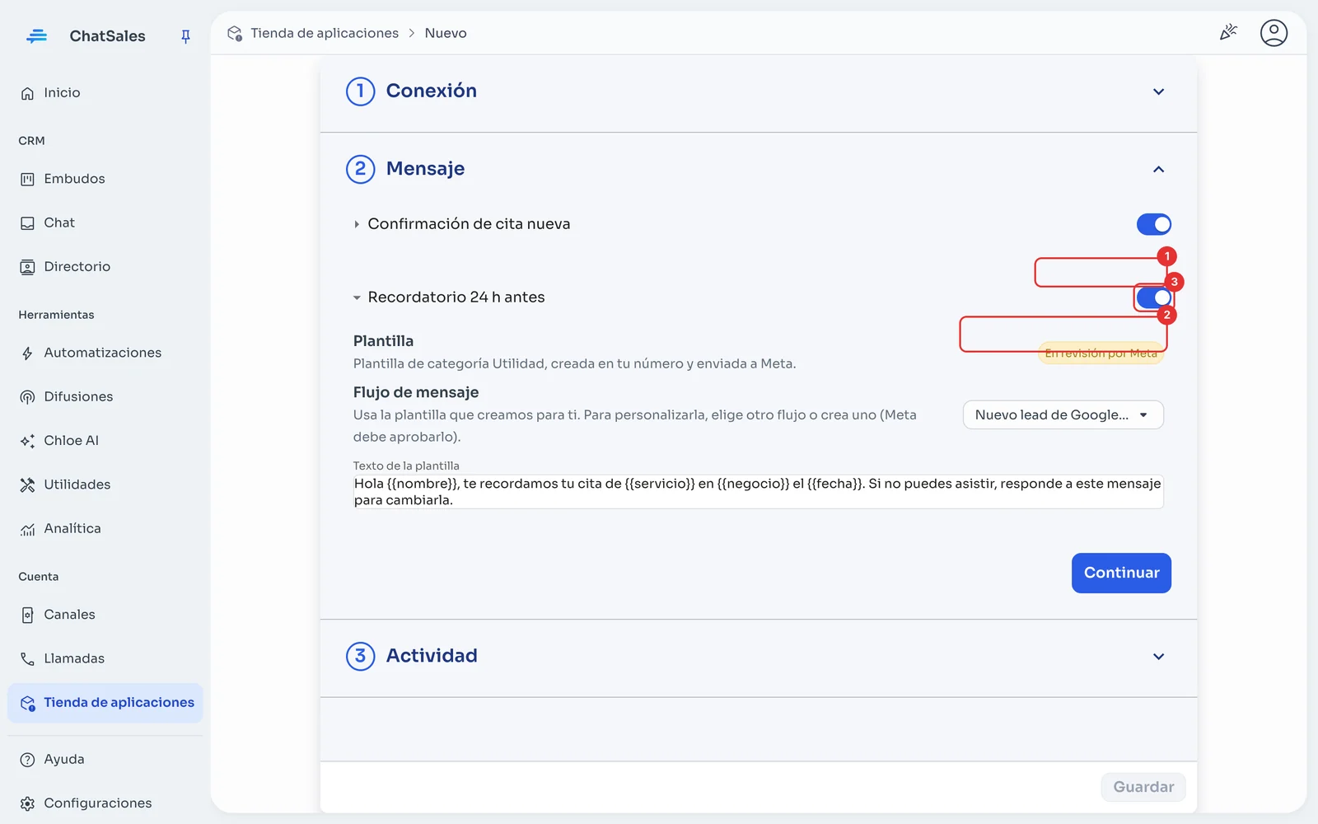Expand Confirmación de cita nueva triangle

(x=357, y=224)
